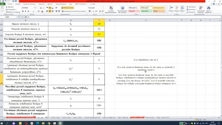
Task: Click decrease decimal icon
Action: pyautogui.click(x=103, y=11)
